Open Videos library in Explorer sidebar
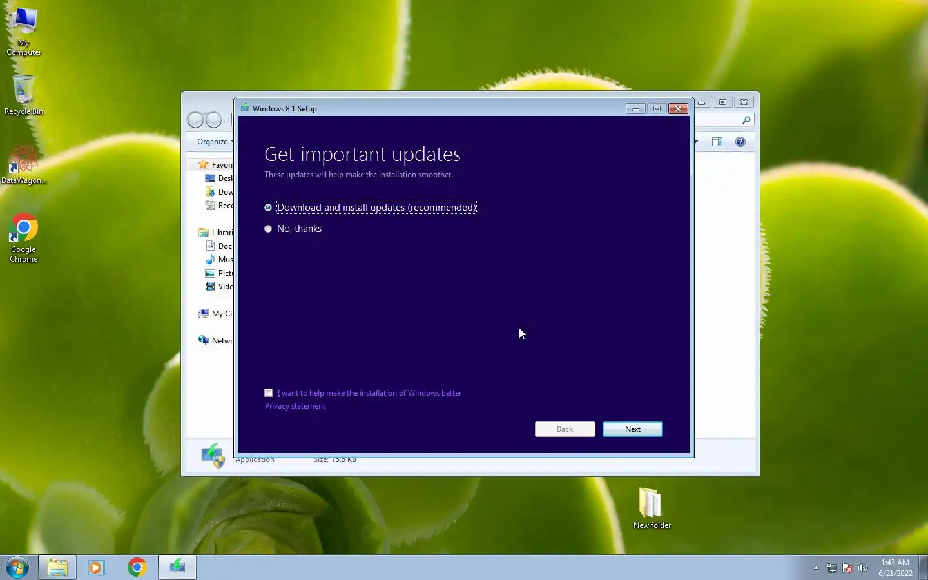This screenshot has width=928, height=580. 219,287
